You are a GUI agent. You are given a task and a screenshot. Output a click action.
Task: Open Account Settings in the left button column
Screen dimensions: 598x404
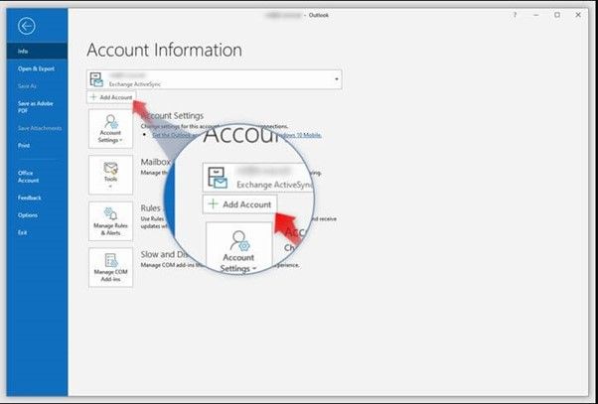[x=110, y=128]
